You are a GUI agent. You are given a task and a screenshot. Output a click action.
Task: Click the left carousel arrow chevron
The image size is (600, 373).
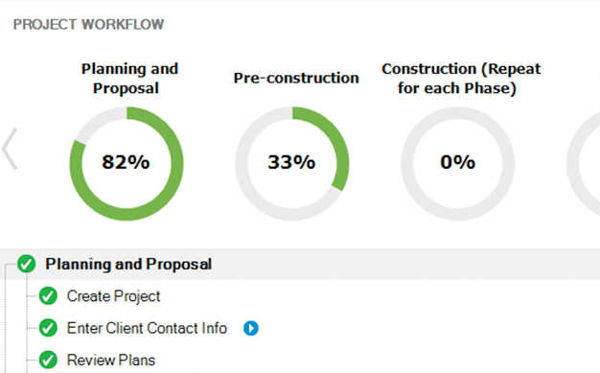pos(10,149)
